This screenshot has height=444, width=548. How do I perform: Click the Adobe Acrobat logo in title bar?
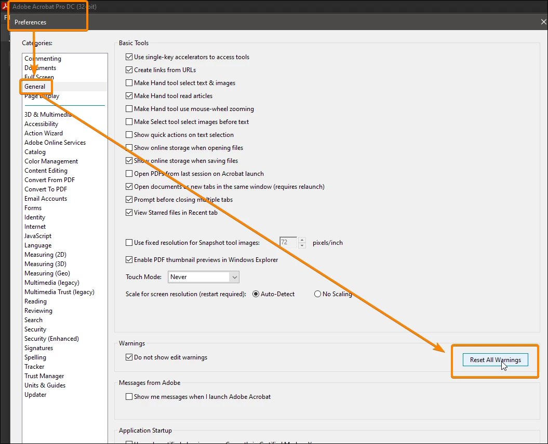click(5, 6)
